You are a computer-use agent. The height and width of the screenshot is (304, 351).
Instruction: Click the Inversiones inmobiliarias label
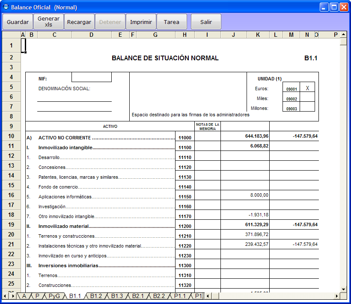(x=68, y=266)
